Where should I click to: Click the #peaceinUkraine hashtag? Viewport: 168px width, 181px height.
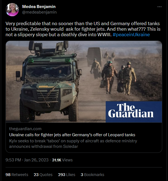click(131, 35)
